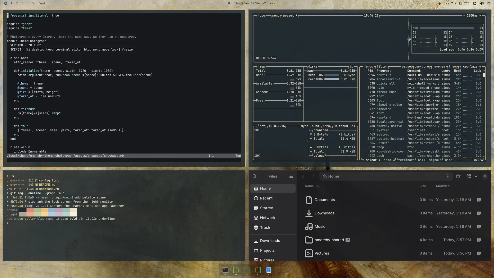494x278 pixels.
Task: Click the yellow swatch in normal color row
Action: pos(45,210)
